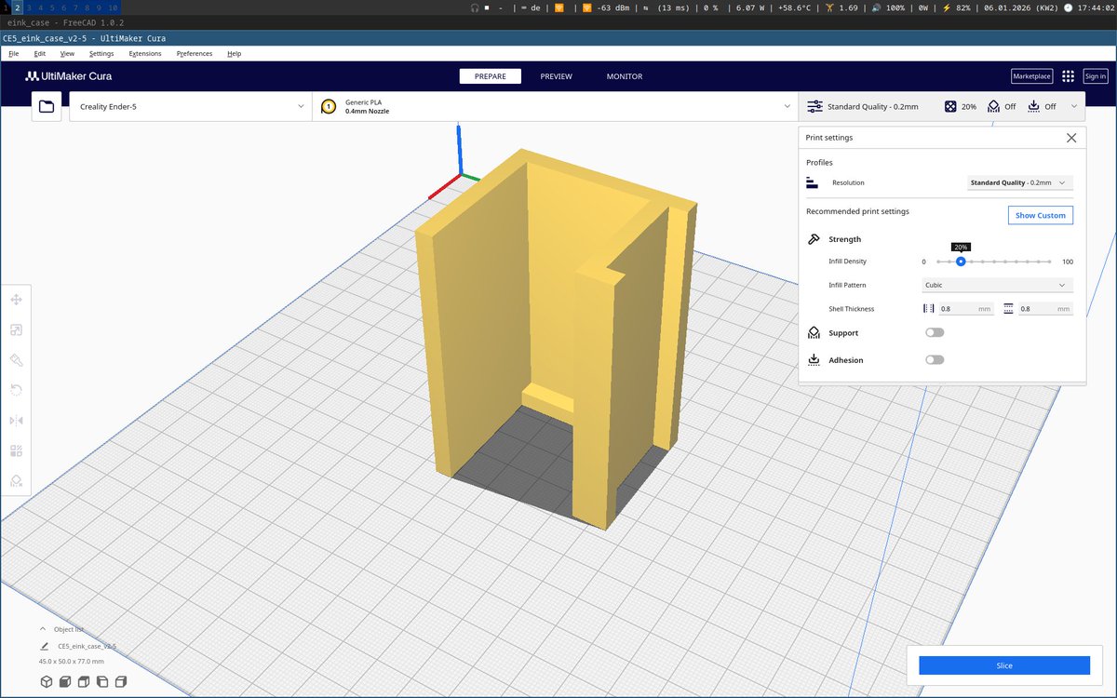1117x698 pixels.
Task: Open the Marketplace button
Action: [x=1031, y=76]
